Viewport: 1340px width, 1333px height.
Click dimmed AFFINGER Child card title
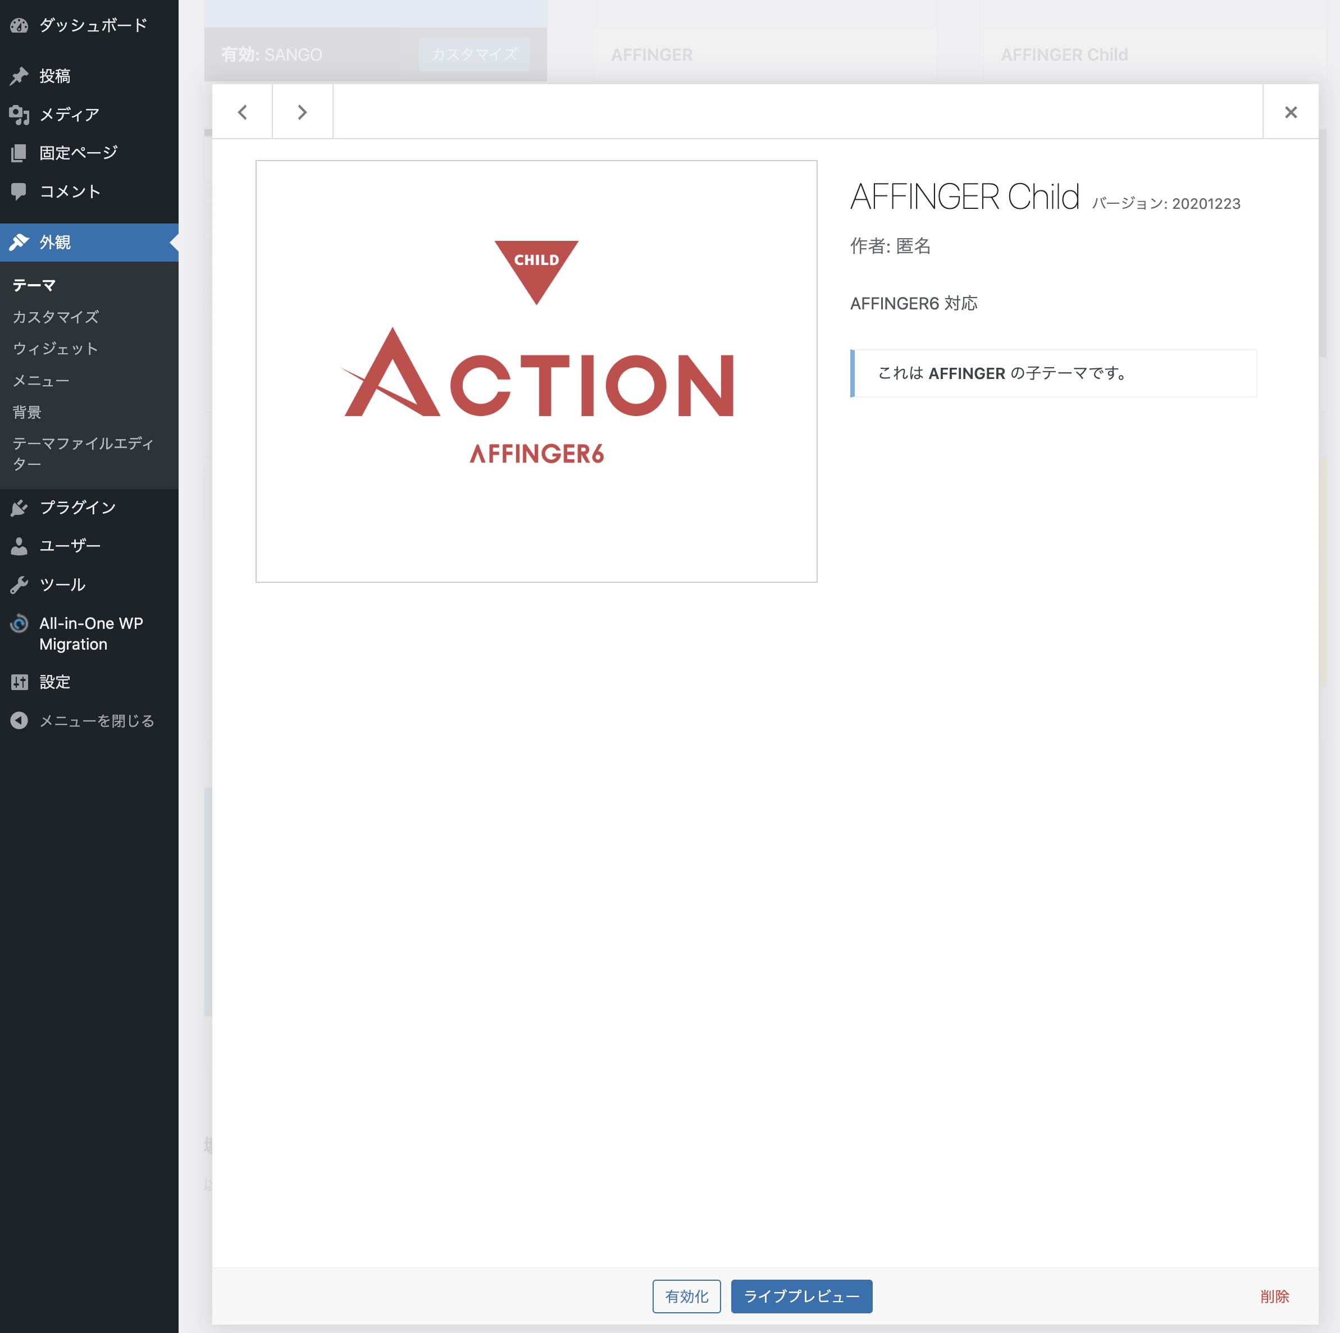pyautogui.click(x=1064, y=55)
